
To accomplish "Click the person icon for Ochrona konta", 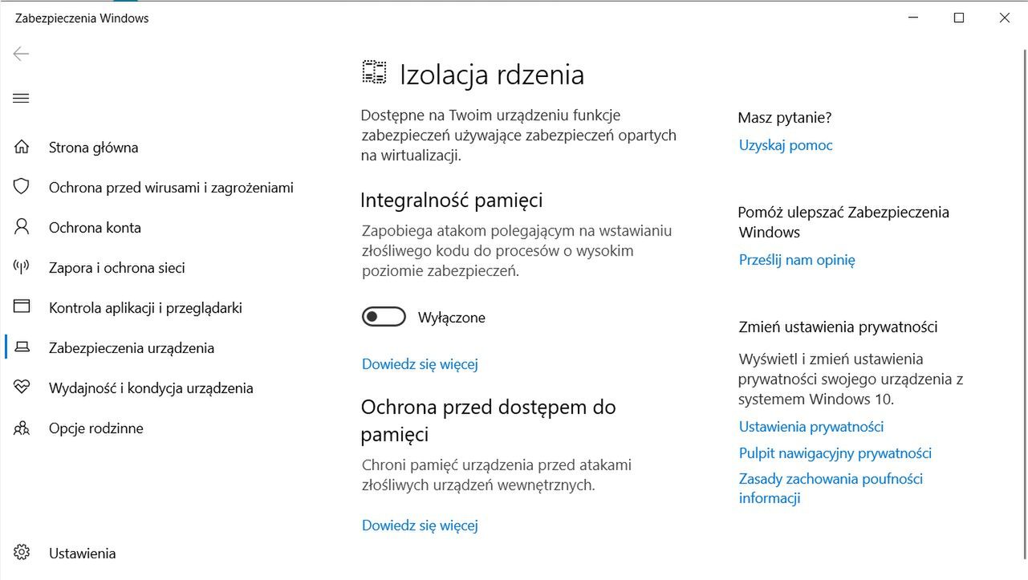I will point(22,227).
